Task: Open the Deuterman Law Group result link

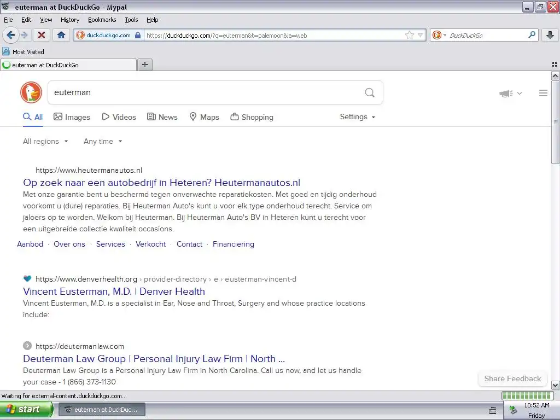Action: pyautogui.click(x=154, y=359)
